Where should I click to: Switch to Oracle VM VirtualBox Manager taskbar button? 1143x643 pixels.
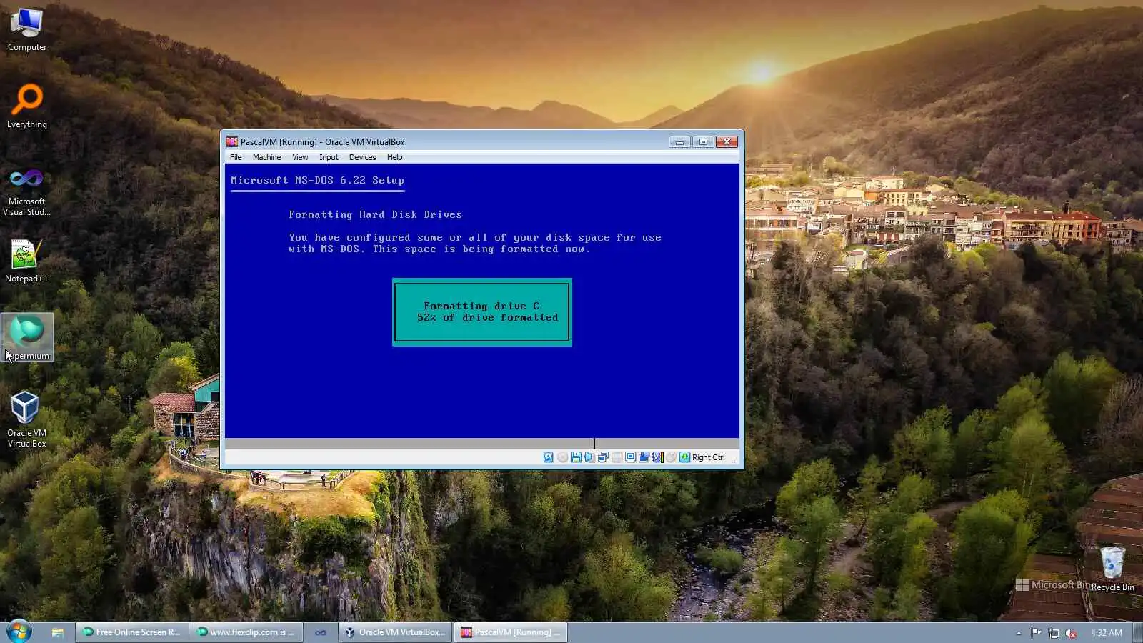point(395,632)
